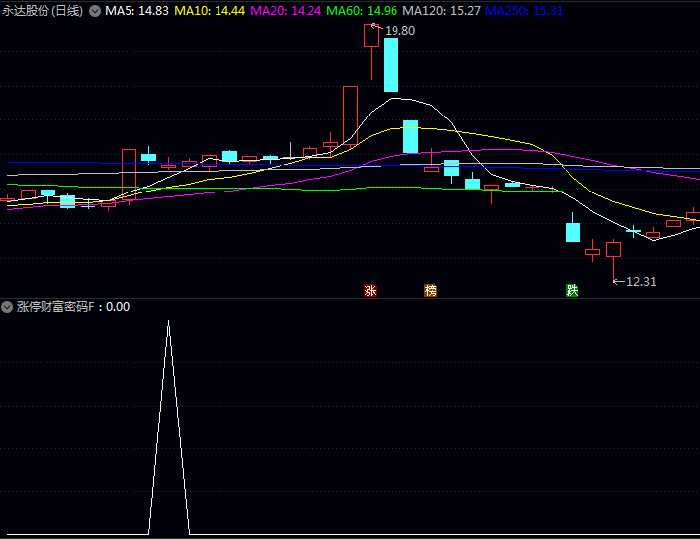The width and height of the screenshot is (700, 539).
Task: Select the cyan candle above the 跌 marker
Action: pos(572,232)
